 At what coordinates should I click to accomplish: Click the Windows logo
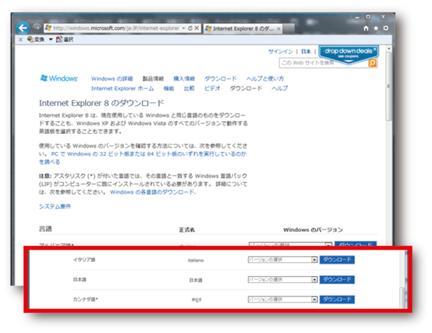(x=59, y=79)
